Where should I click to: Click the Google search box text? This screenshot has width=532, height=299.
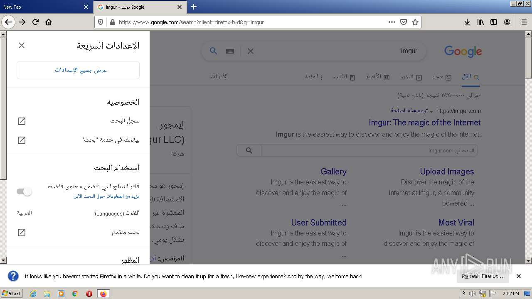pos(409,51)
